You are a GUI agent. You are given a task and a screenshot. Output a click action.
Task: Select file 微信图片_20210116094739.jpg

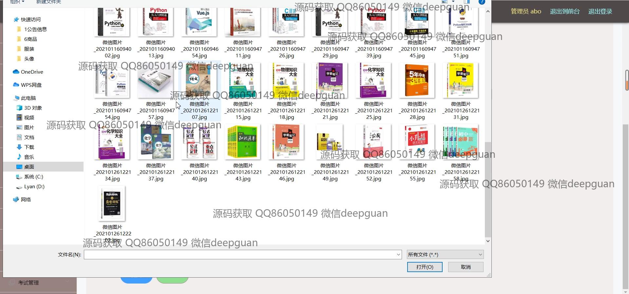(x=374, y=33)
